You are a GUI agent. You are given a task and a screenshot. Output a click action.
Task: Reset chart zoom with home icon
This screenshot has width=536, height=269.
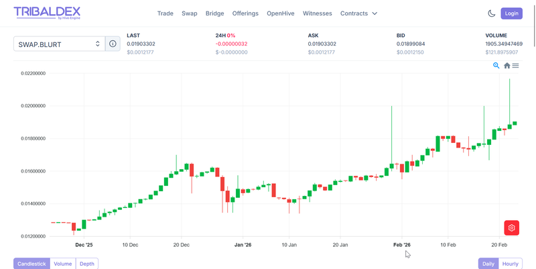[507, 66]
